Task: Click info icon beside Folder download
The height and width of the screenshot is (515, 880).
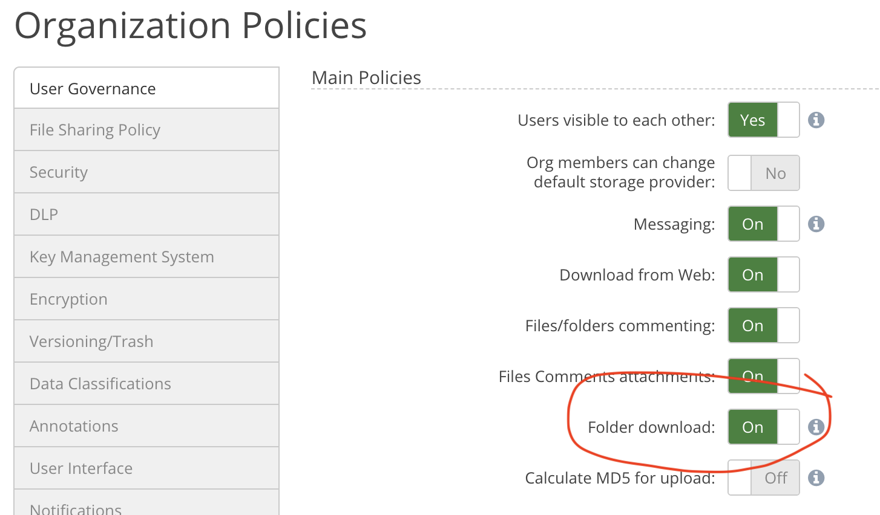Action: tap(816, 427)
